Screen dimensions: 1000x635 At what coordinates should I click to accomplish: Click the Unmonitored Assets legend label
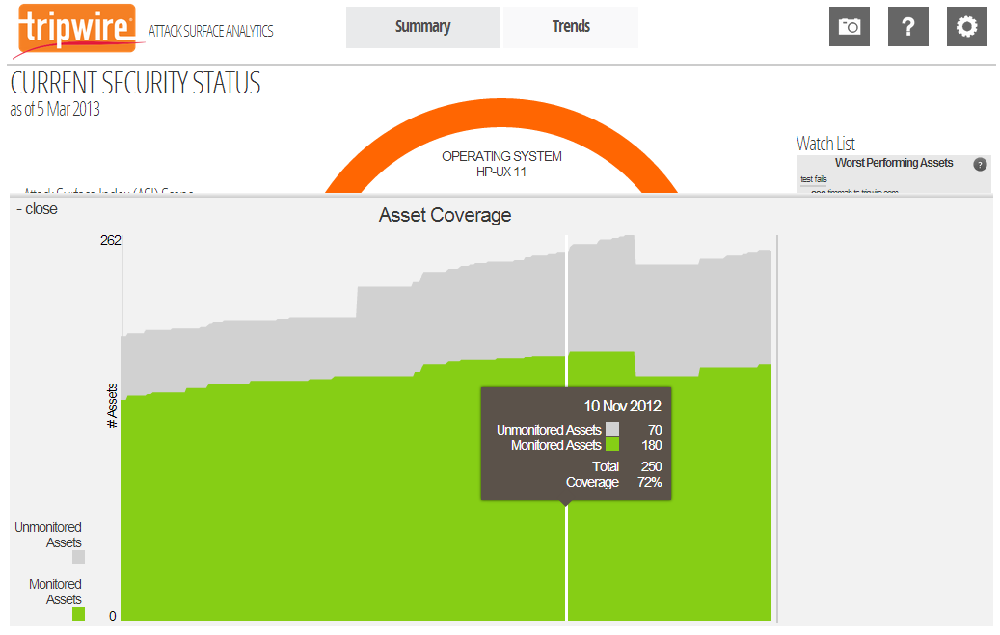[x=48, y=535]
